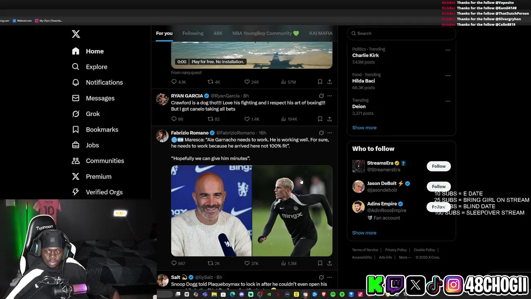The height and width of the screenshot is (299, 531).
Task: Share Fabrizio Romano's post
Action: (x=329, y=263)
